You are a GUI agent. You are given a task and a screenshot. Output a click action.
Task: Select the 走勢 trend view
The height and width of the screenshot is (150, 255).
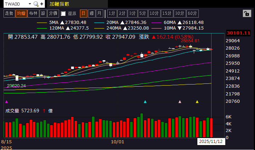(9, 13)
